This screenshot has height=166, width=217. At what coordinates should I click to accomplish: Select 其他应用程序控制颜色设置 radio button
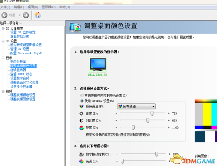tap(82, 95)
